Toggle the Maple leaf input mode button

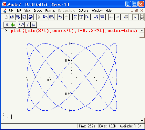coord(13,25)
